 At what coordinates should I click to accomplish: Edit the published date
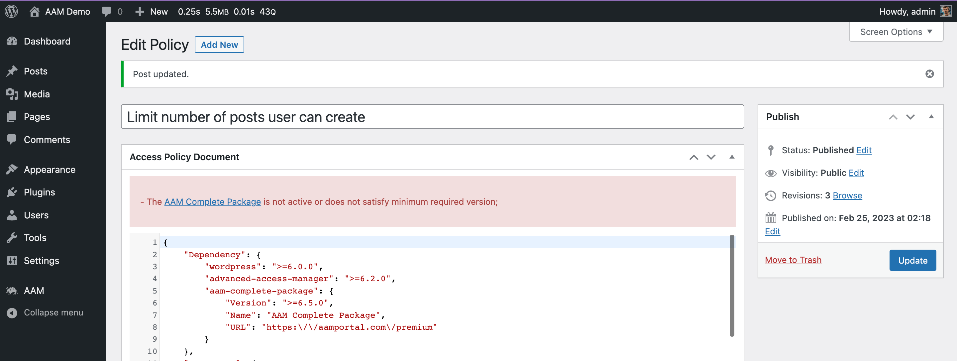772,231
